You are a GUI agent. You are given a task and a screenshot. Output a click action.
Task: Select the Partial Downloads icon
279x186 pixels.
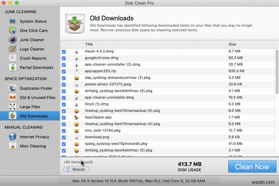(x=13, y=67)
